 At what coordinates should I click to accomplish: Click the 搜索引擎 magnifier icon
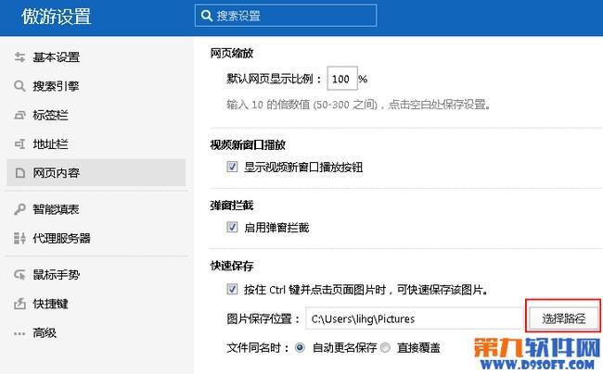(19, 86)
